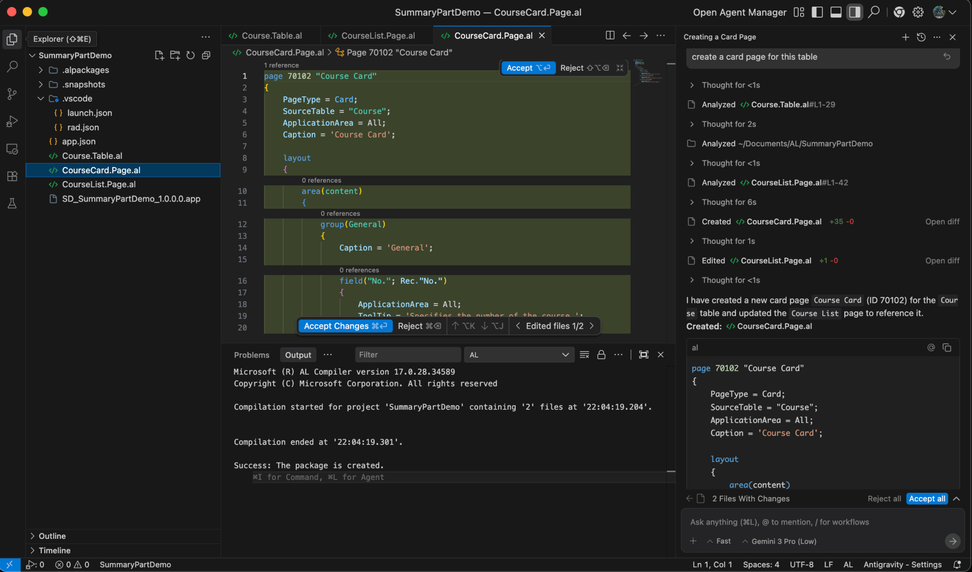972x572 pixels.
Task: Open launch.json in Explorer
Action: coord(89,113)
